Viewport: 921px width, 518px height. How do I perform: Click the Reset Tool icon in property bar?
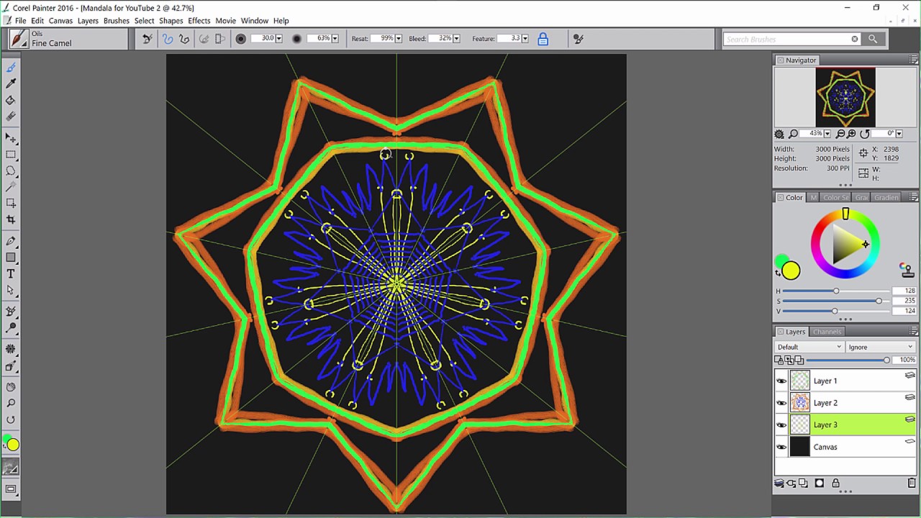(x=147, y=39)
